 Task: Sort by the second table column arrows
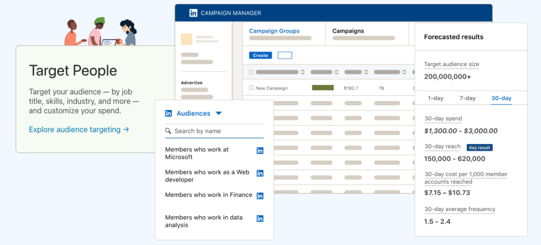337,72
